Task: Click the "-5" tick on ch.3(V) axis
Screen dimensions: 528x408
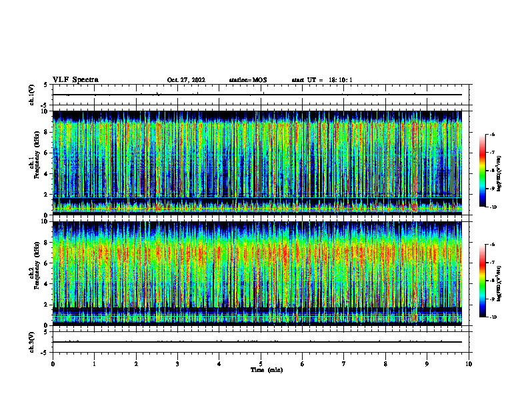Action: coord(45,353)
